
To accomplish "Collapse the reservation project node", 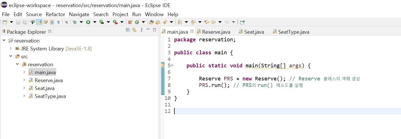I will point(4,40).
